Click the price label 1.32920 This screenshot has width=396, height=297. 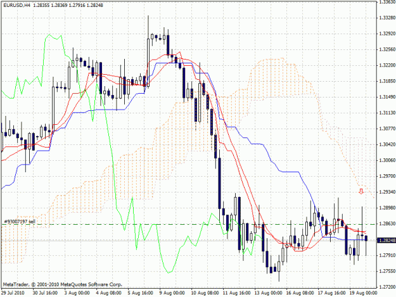(x=387, y=34)
